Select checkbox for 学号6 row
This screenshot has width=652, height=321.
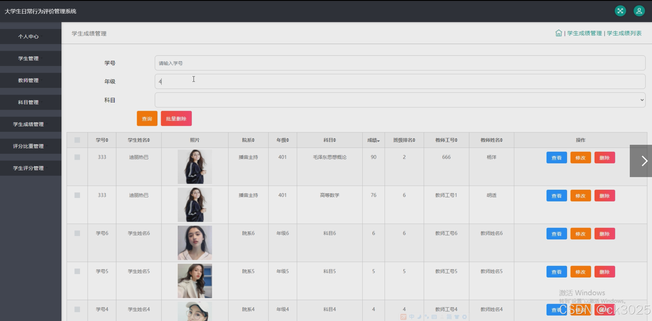pyautogui.click(x=77, y=233)
